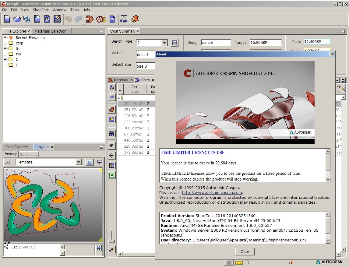The height and width of the screenshot is (267, 349).
Task: Close the Cost Summary tab
Action: (x=138, y=31)
